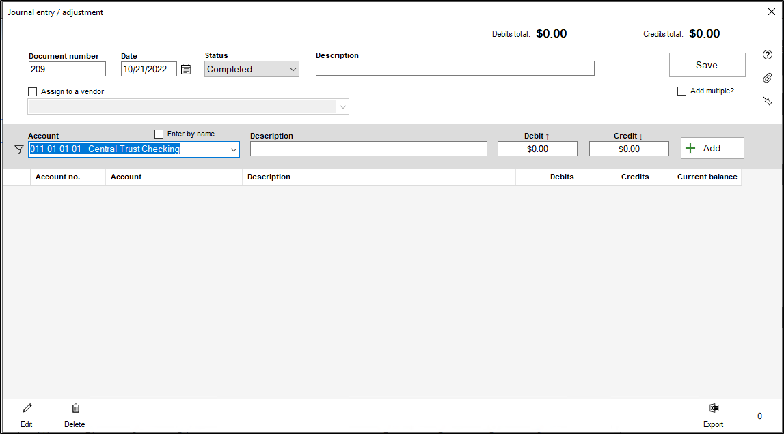Screen dimensions: 784x434
Task: Click the Credit amount field
Action: [x=629, y=149]
